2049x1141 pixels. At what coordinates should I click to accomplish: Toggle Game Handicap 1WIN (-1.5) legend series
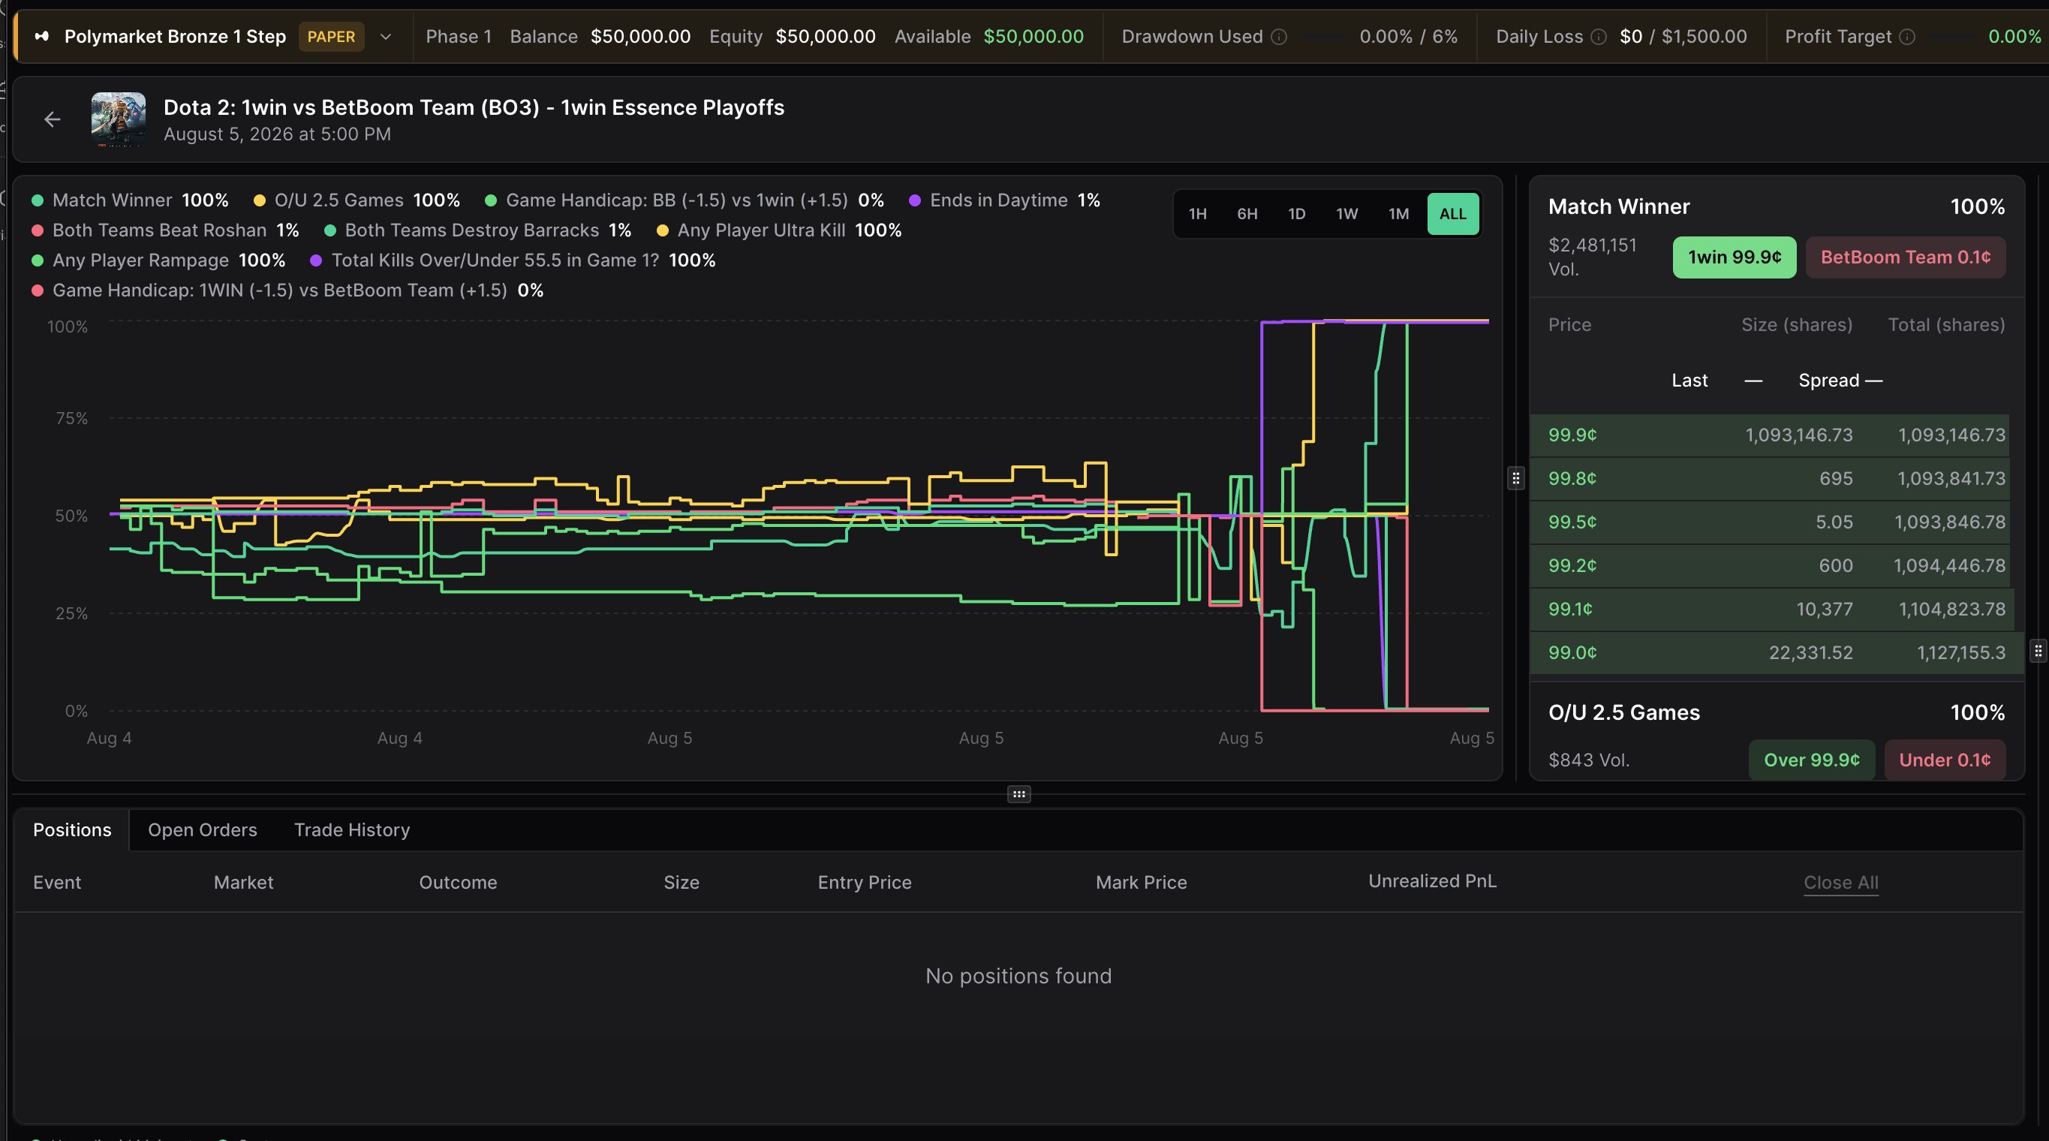click(288, 291)
